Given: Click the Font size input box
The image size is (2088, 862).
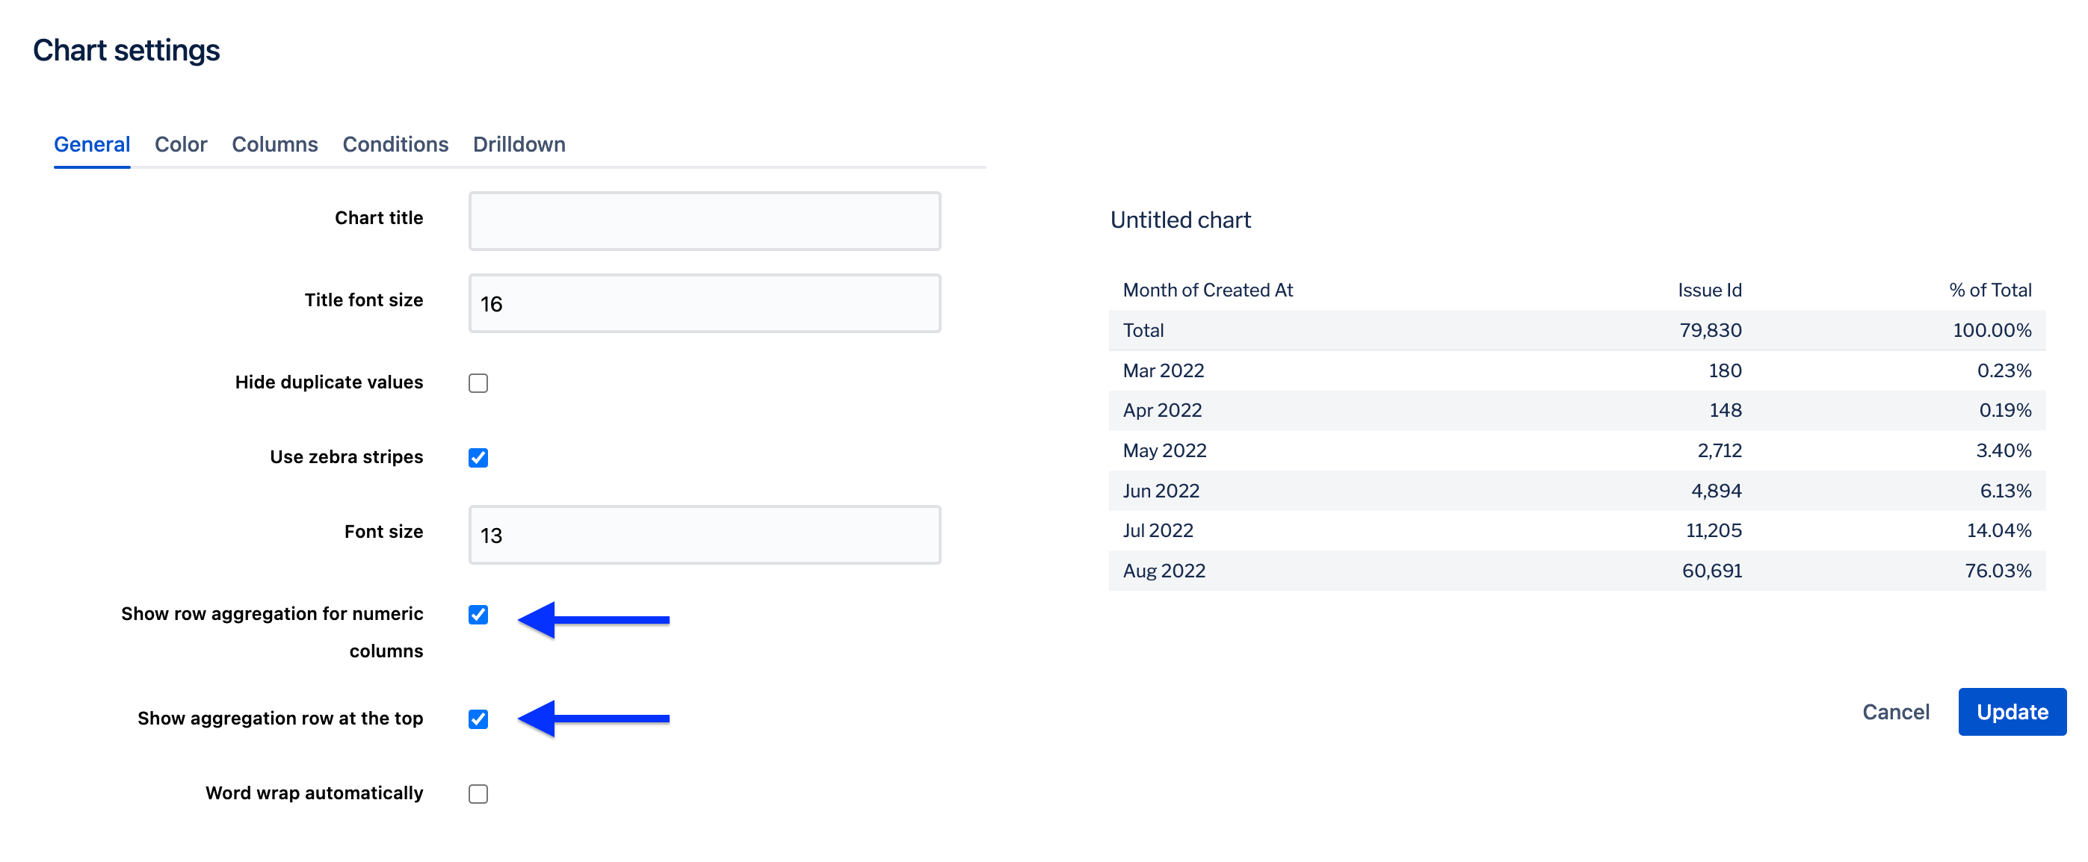Looking at the screenshot, I should point(705,535).
